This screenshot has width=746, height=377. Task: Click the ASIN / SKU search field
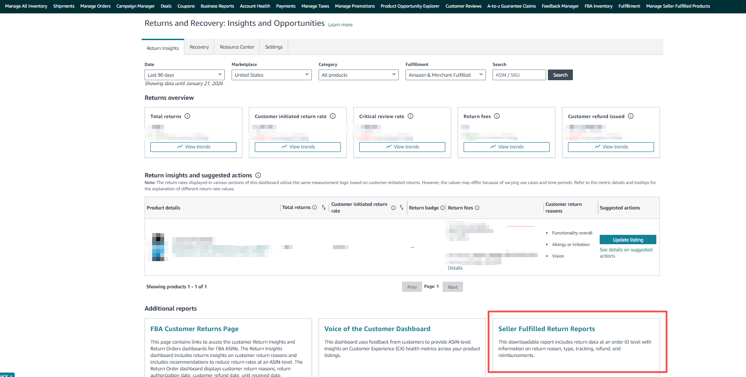click(519, 75)
